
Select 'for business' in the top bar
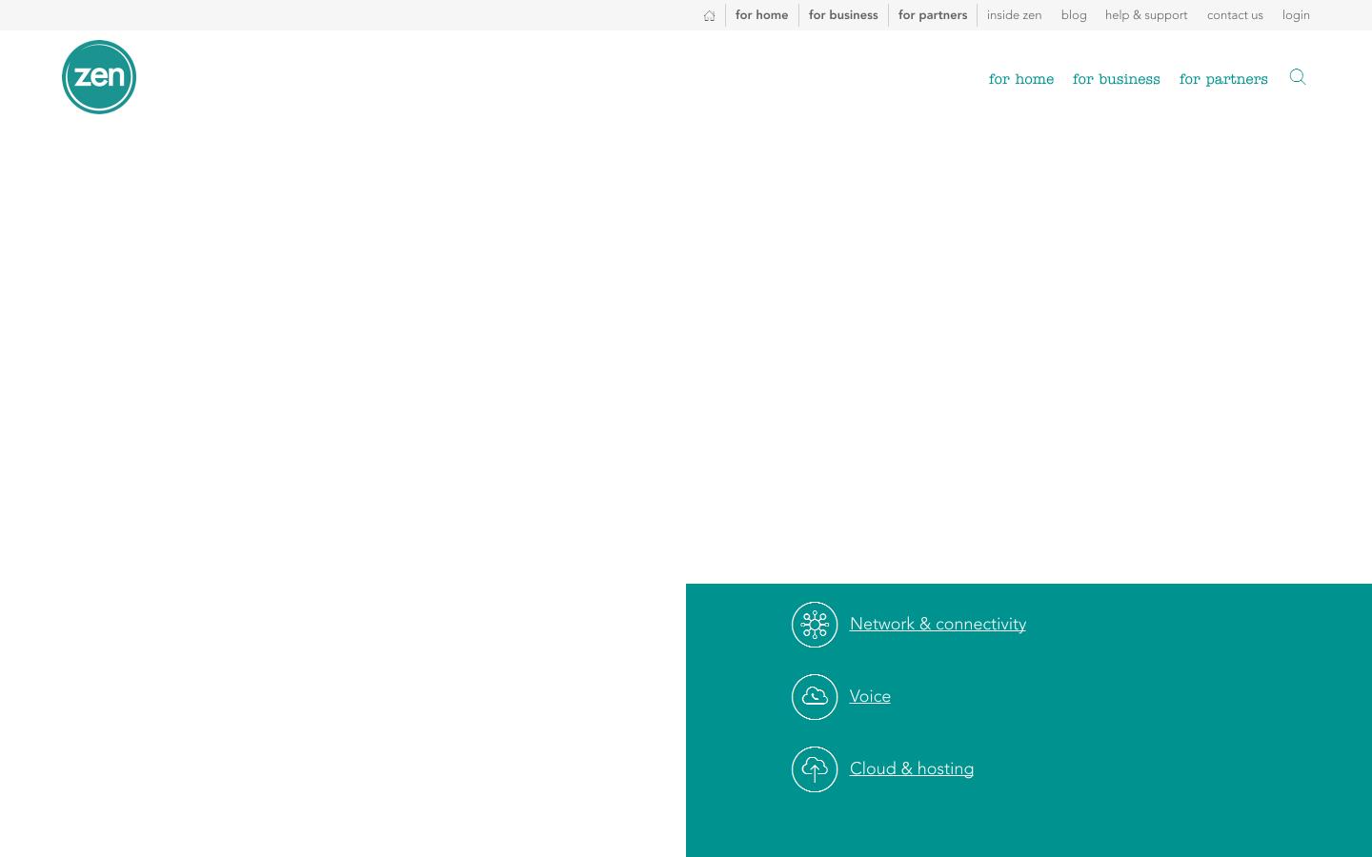coord(843,14)
